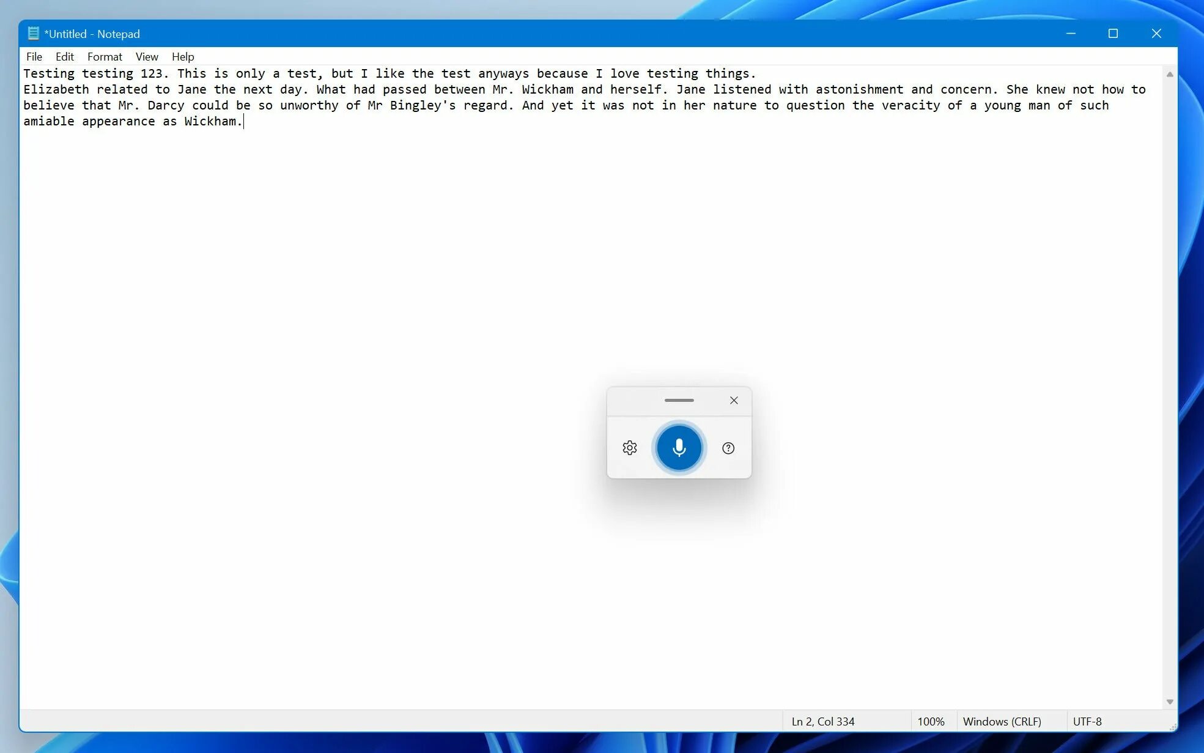Open voice typing settings gear

[629, 448]
